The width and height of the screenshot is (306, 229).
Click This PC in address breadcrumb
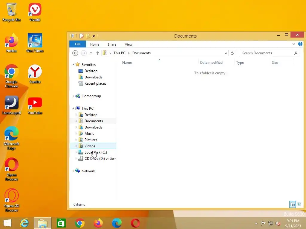[x=120, y=53]
